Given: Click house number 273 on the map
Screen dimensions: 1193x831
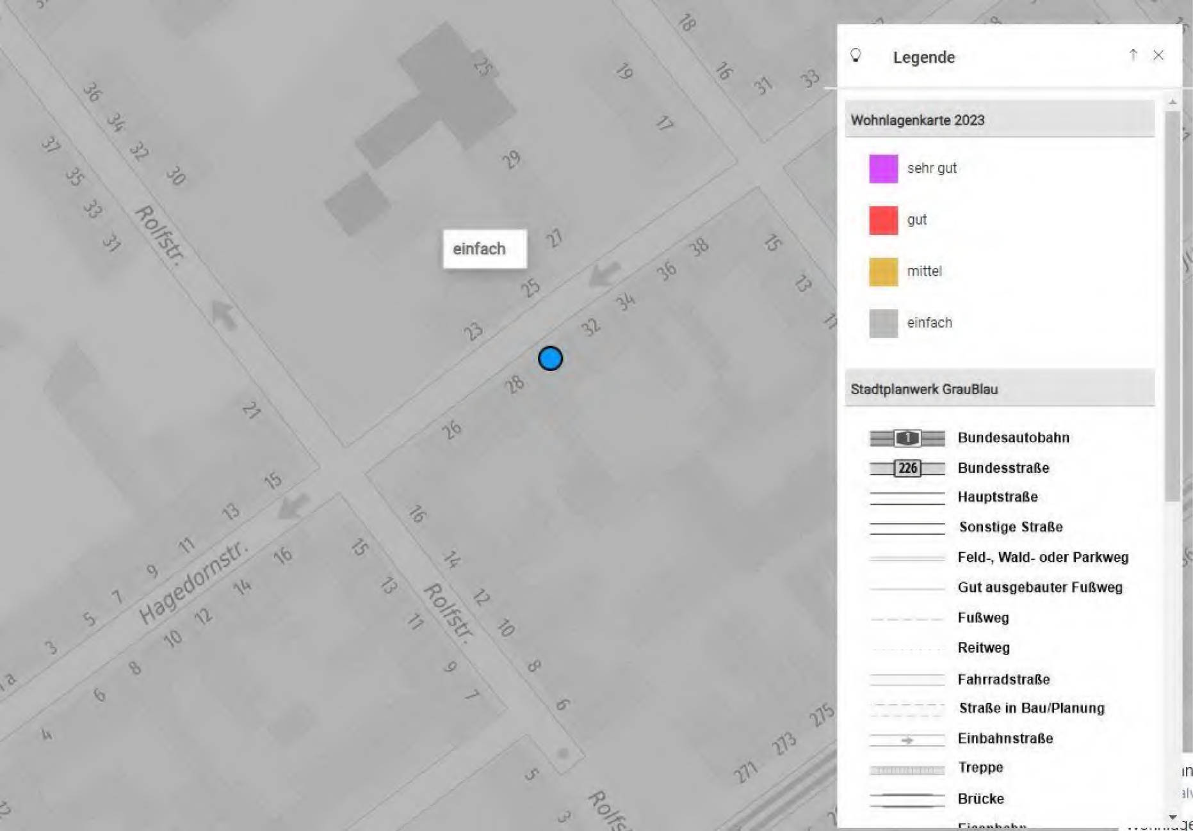Looking at the screenshot, I should pos(784,743).
